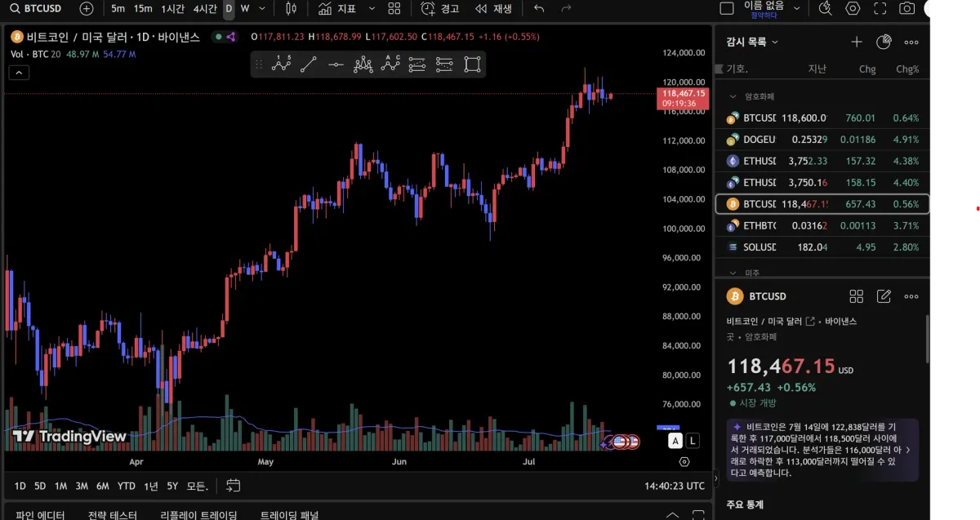Select the trend line drawing tool

tap(309, 64)
